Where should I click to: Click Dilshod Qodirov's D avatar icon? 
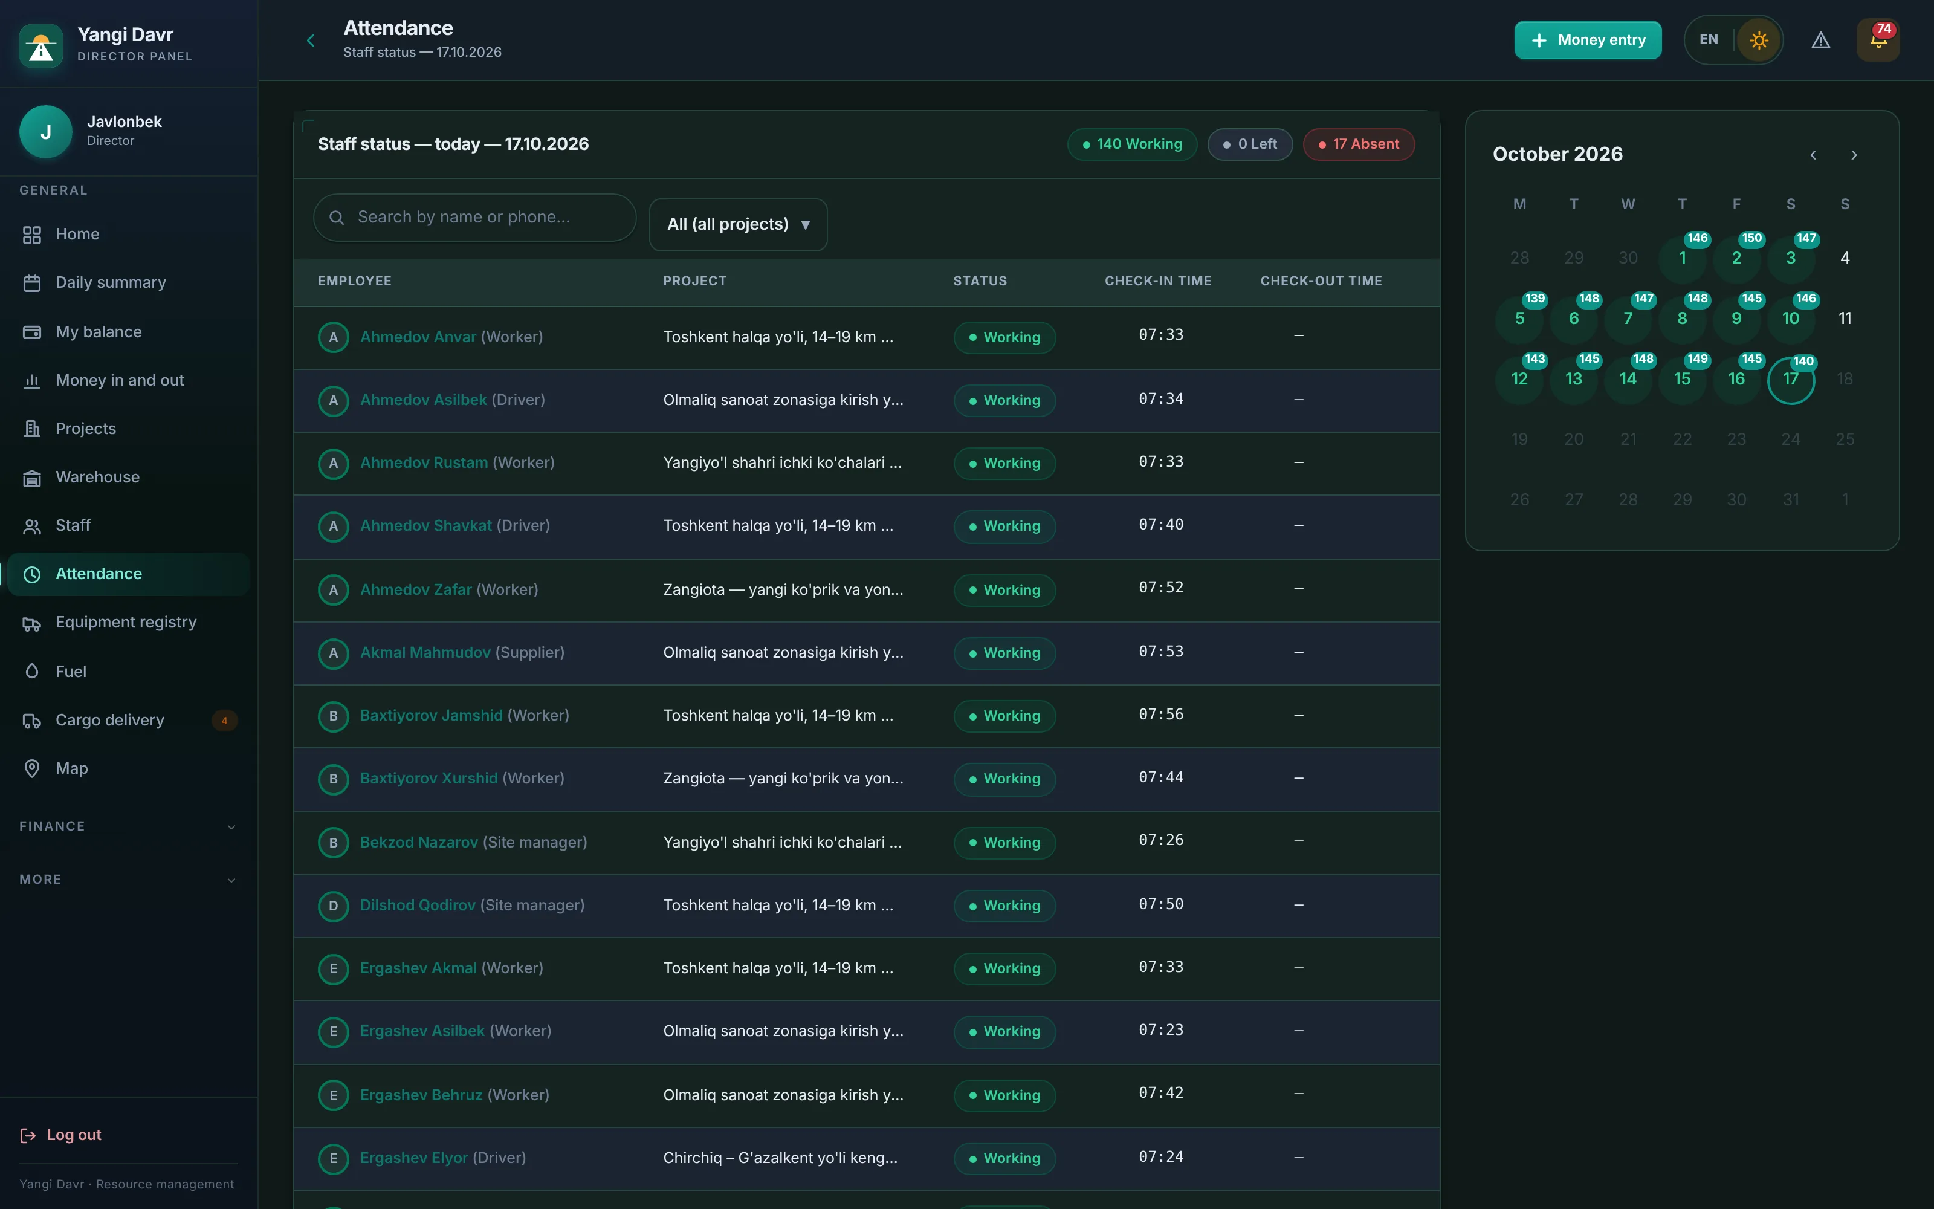coord(333,906)
